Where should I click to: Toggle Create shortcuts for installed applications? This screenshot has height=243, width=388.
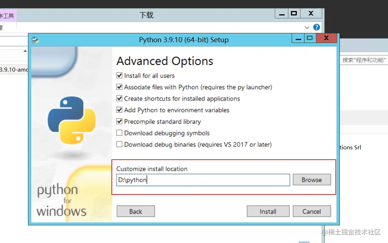point(119,98)
